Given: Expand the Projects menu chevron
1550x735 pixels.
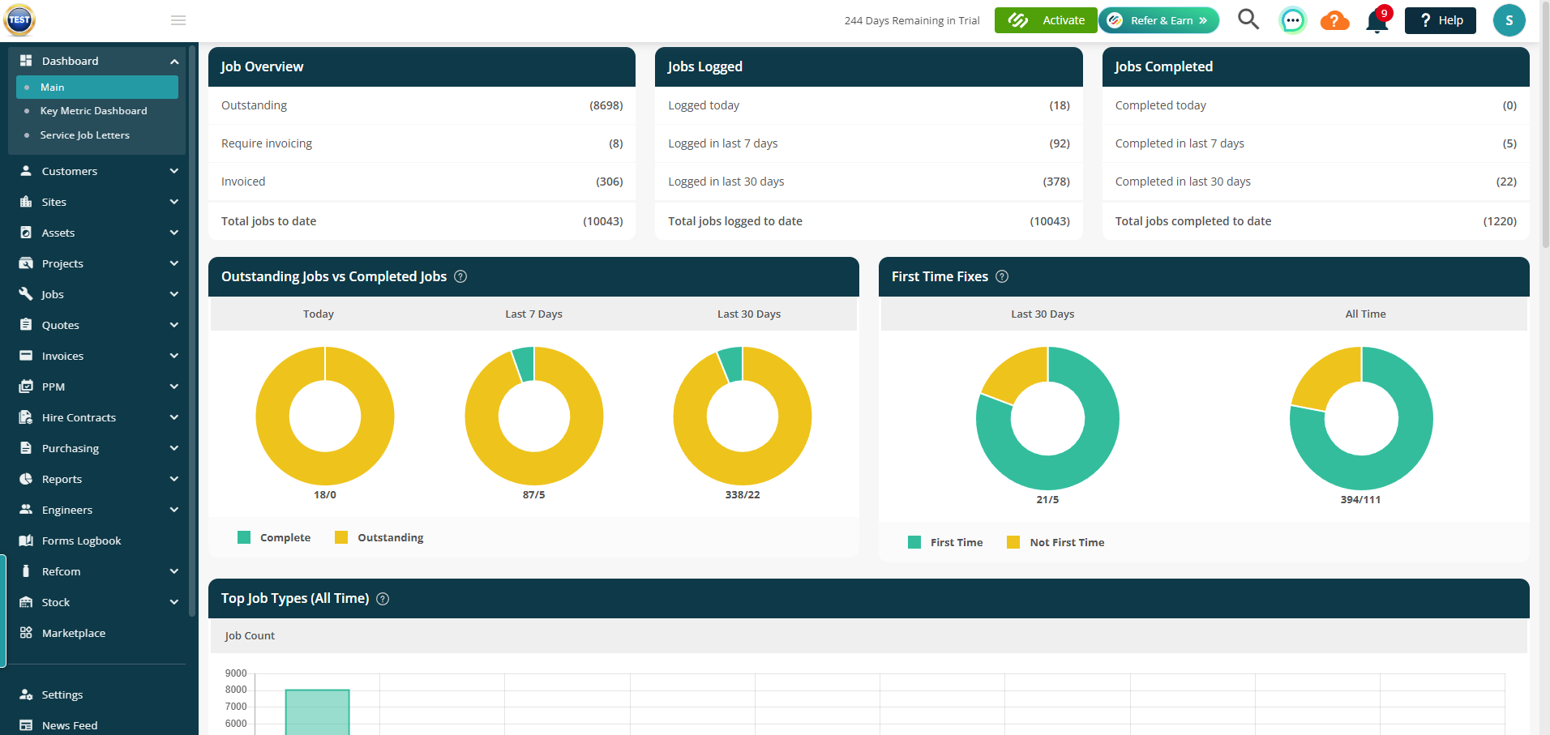Looking at the screenshot, I should coord(174,263).
